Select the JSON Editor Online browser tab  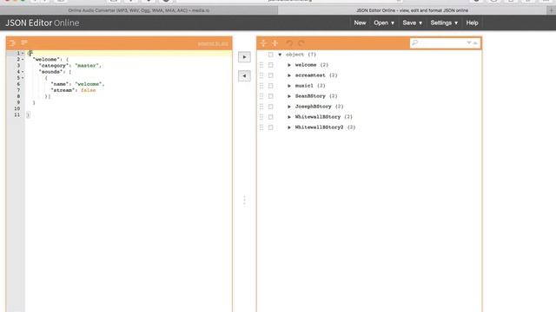412,10
